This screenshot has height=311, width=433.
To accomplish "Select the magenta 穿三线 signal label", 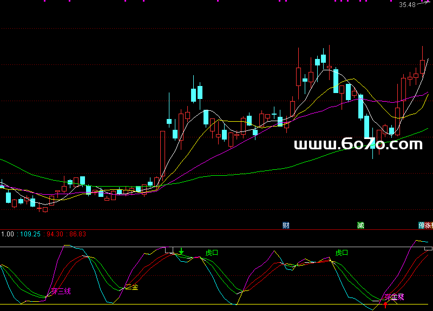I will point(61,291).
